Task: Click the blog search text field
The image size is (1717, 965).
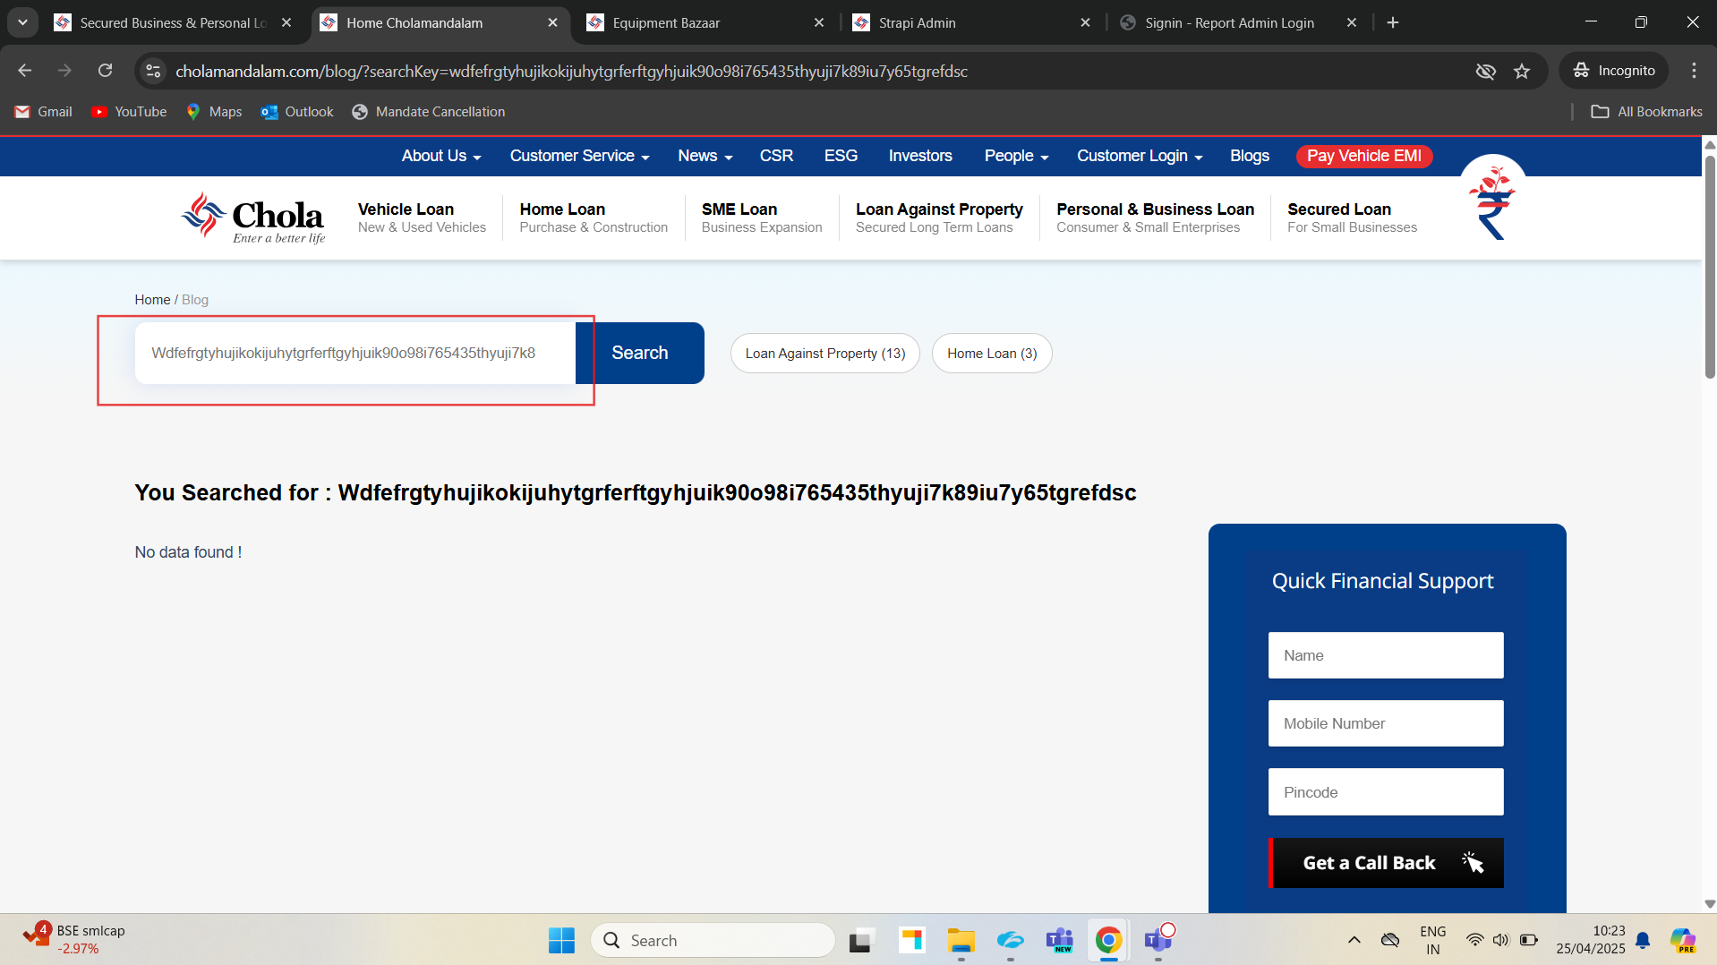Action: (355, 353)
